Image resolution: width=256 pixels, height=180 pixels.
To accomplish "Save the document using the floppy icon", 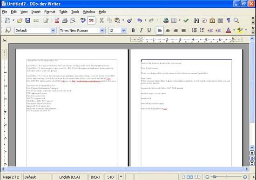I will [27, 20].
